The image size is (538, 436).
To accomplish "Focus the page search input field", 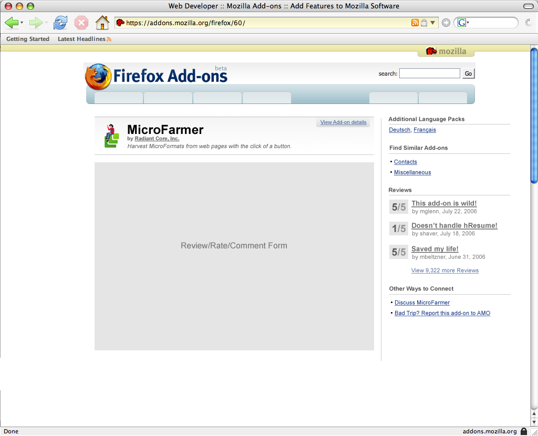I will click(430, 74).
